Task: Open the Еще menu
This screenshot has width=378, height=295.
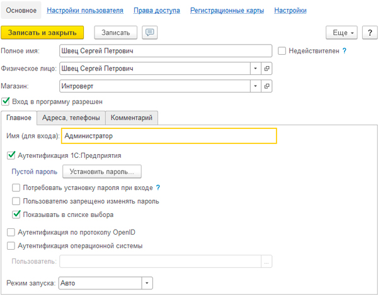Action: tap(341, 33)
